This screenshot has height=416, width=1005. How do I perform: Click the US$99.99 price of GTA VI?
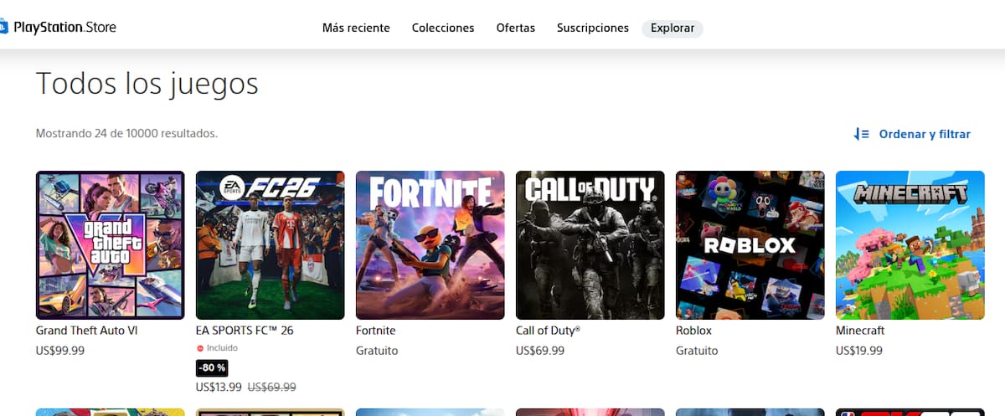tap(60, 351)
